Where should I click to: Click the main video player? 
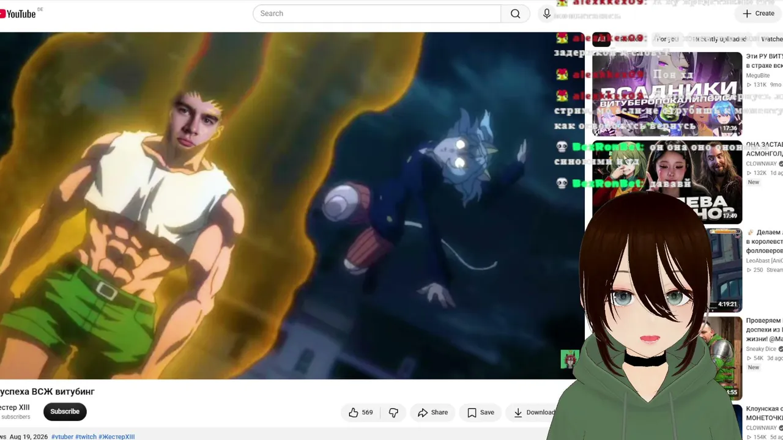pos(292,205)
